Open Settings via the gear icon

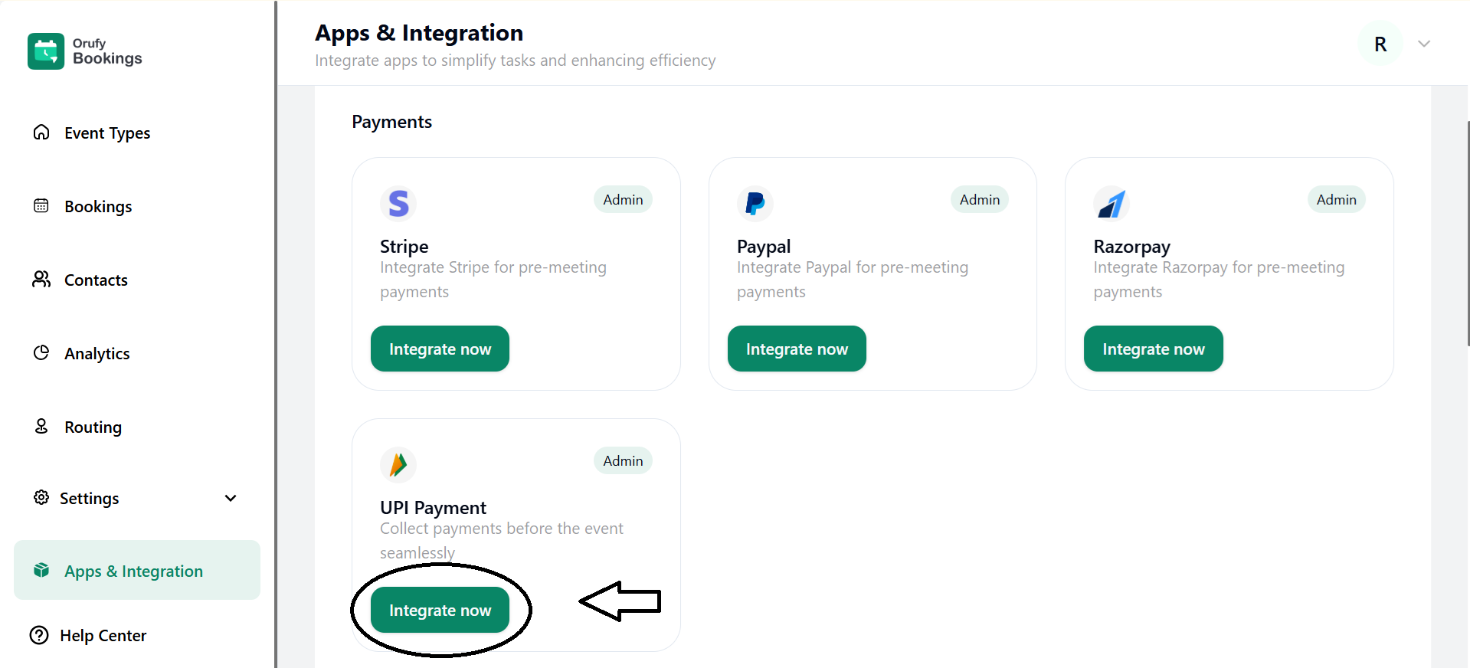click(41, 498)
